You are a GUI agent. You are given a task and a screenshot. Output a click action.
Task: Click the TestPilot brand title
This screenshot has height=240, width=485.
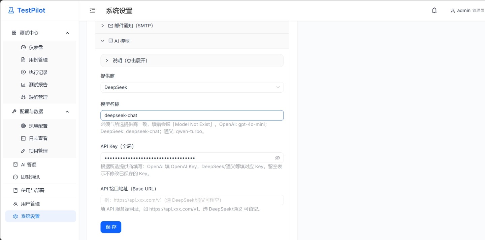(31, 10)
